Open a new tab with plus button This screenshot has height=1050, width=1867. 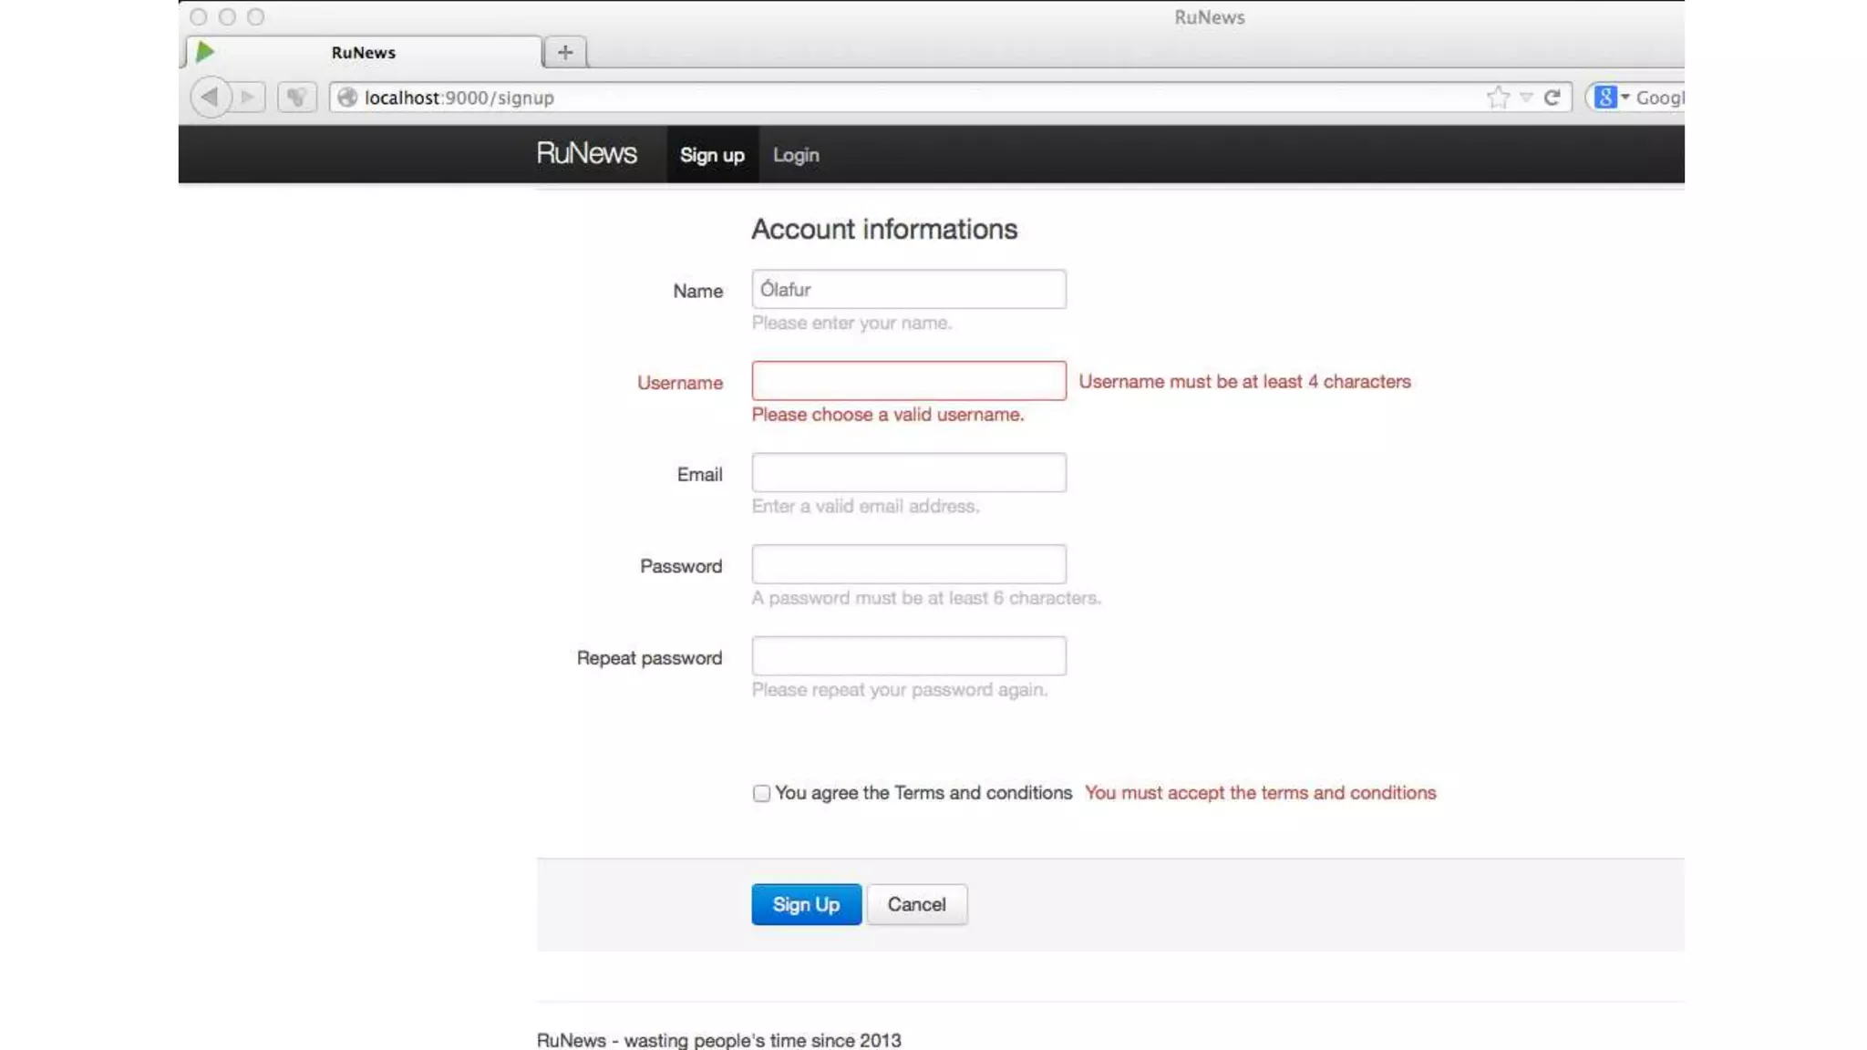point(565,52)
